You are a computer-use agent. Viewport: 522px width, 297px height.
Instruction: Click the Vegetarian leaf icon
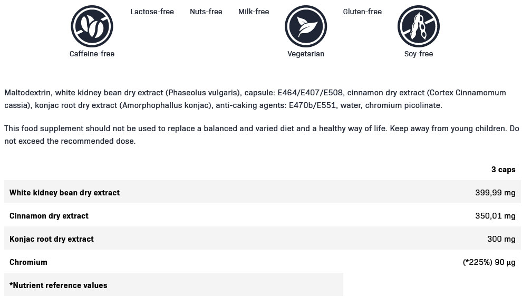[306, 26]
